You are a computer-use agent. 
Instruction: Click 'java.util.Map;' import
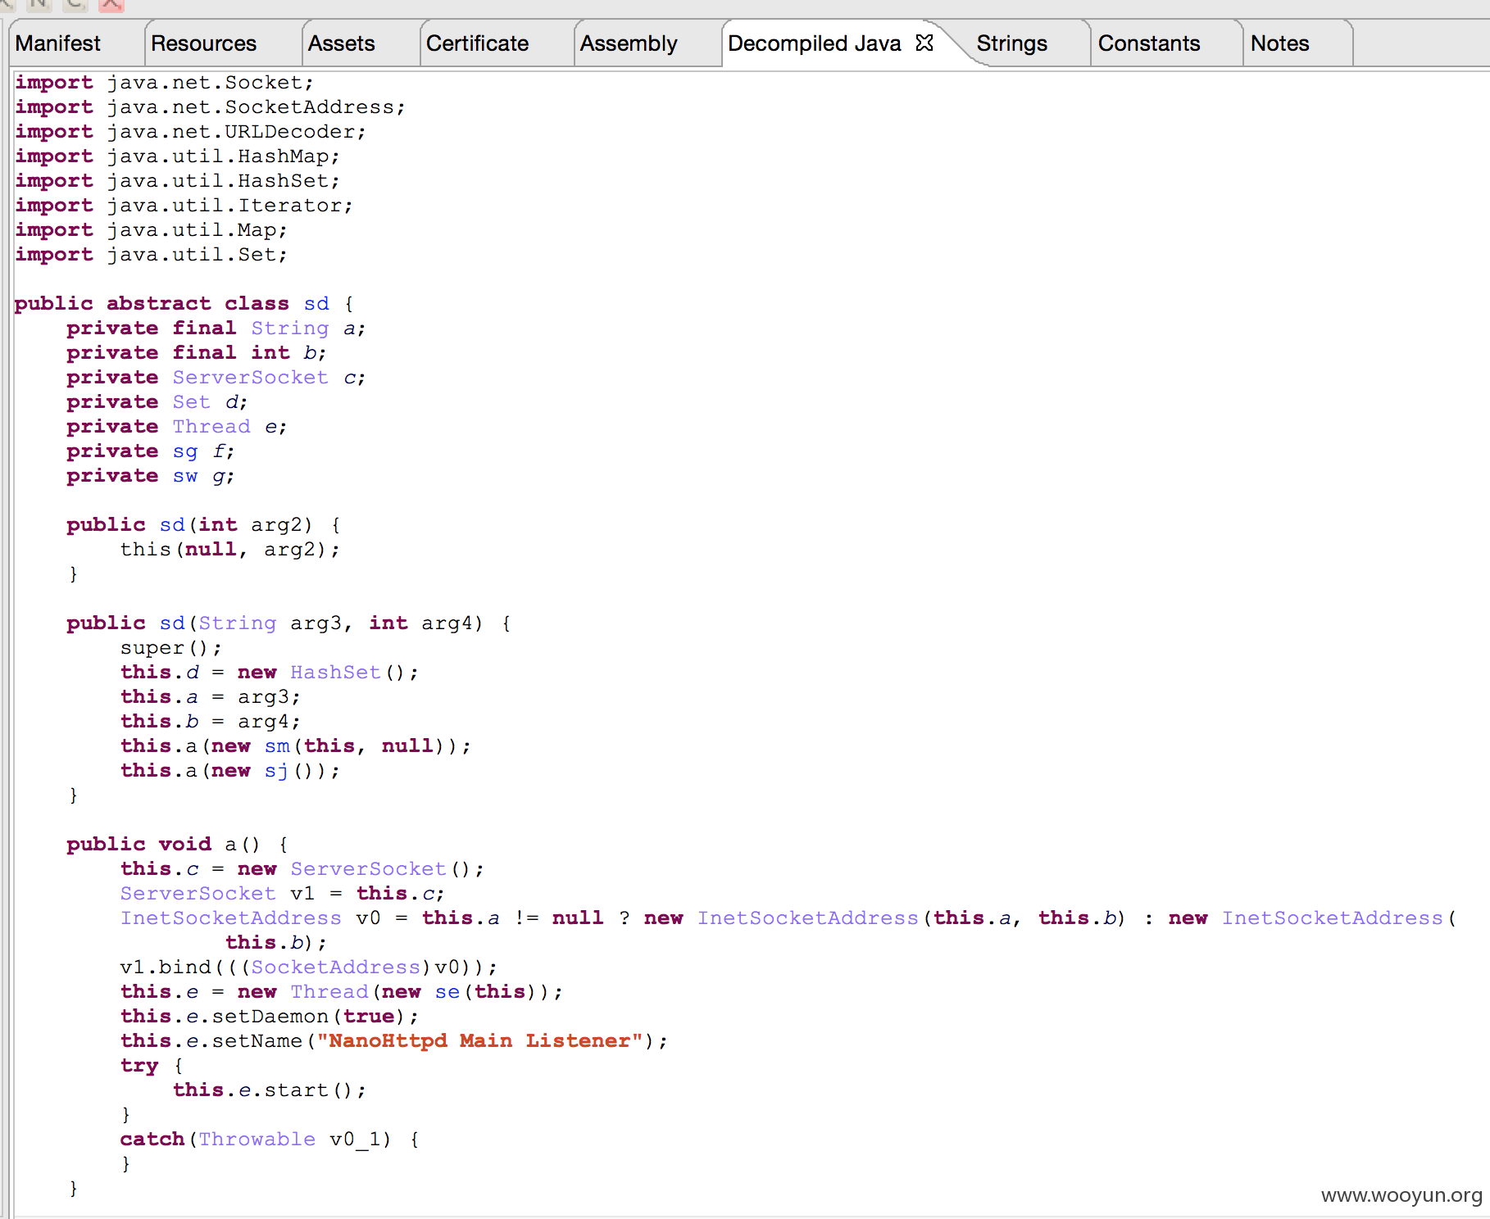[x=198, y=230]
